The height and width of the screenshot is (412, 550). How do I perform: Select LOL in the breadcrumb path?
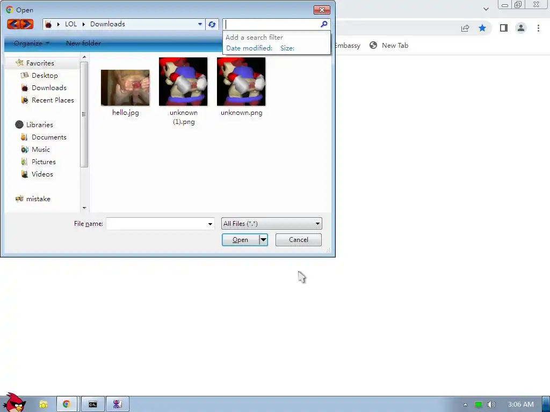(71, 24)
